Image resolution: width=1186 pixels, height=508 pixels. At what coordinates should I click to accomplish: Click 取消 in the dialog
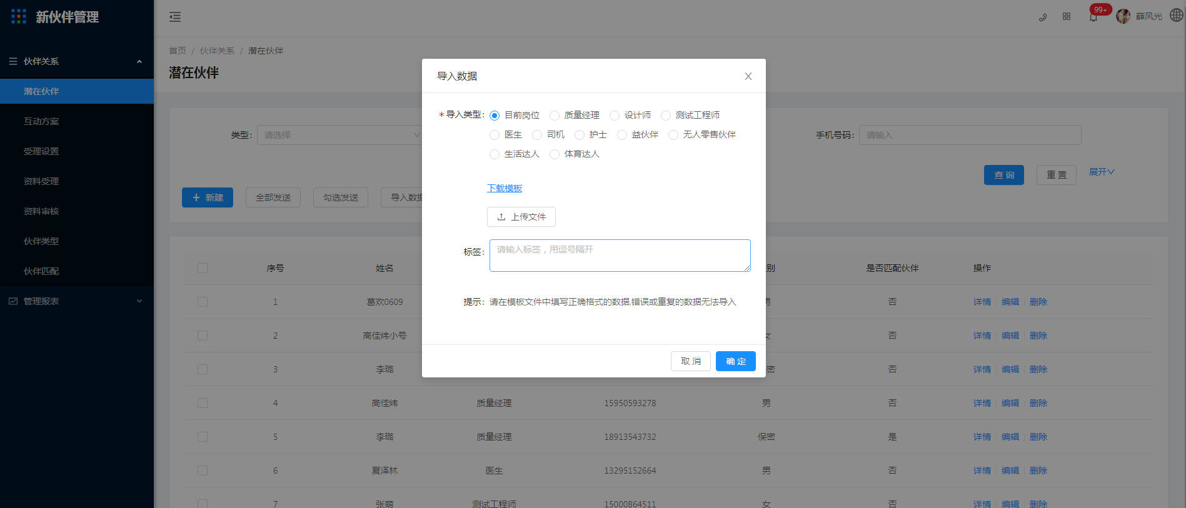691,361
